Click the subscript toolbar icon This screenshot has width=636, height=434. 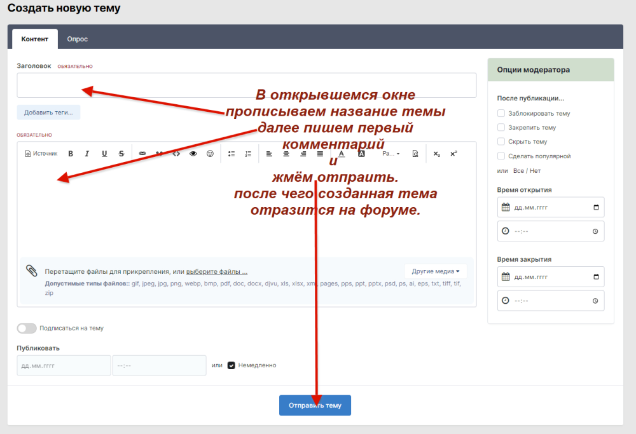tap(436, 154)
